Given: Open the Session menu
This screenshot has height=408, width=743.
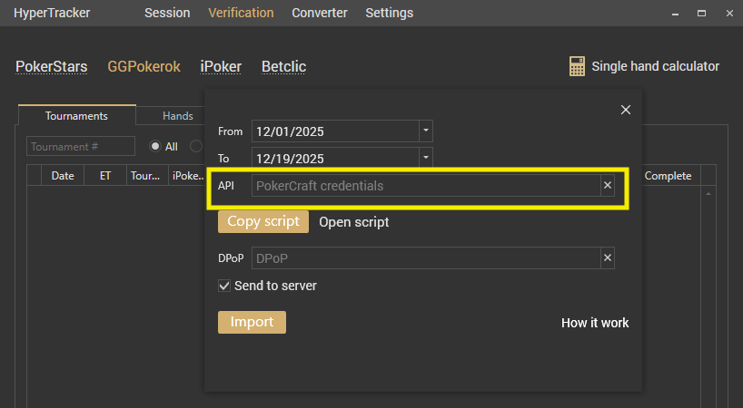Looking at the screenshot, I should (x=167, y=13).
